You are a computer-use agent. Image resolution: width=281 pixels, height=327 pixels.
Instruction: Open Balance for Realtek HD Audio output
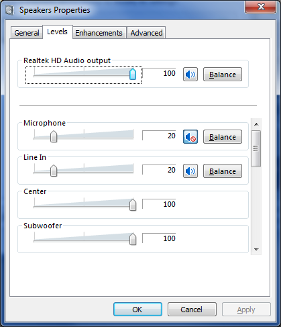(x=223, y=75)
